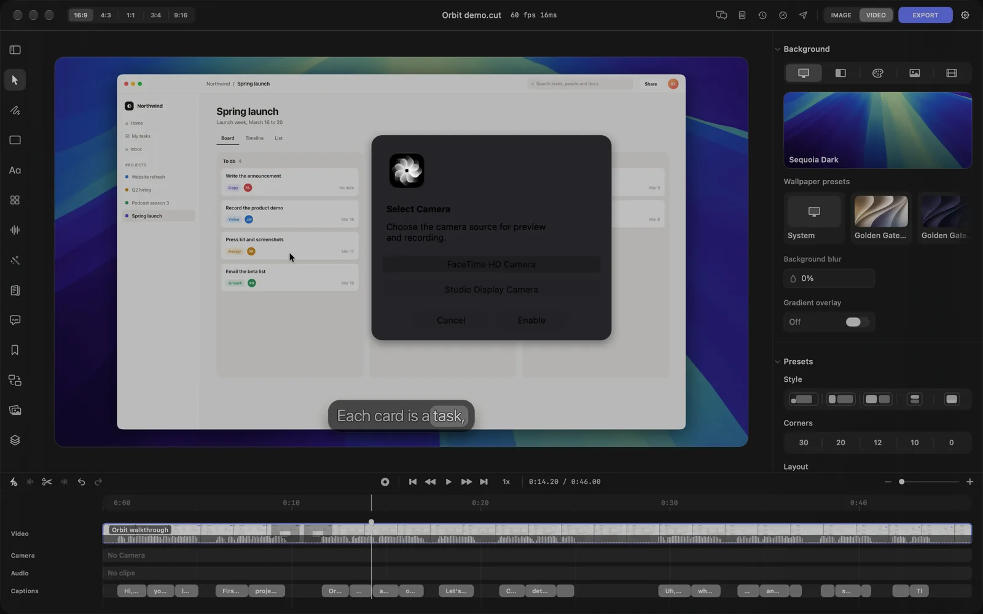The height and width of the screenshot is (614, 983).
Task: Open the comments chat icon in top bar
Action: coord(721,15)
